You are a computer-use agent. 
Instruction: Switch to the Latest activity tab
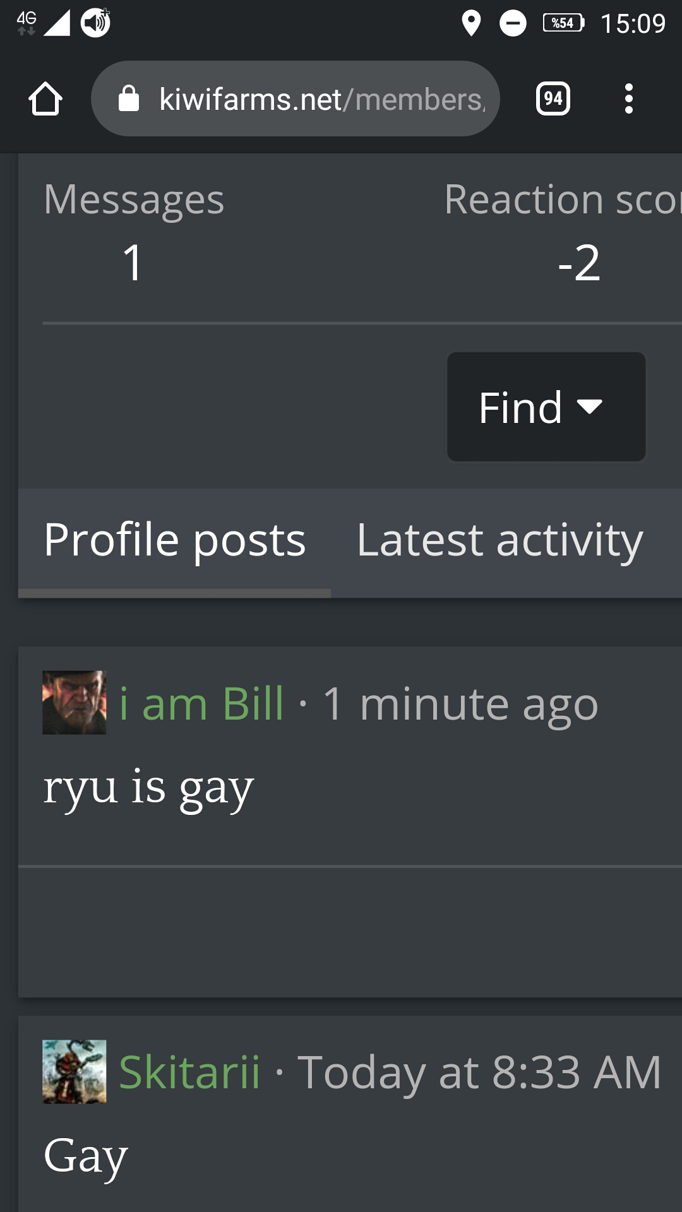pyautogui.click(x=500, y=540)
